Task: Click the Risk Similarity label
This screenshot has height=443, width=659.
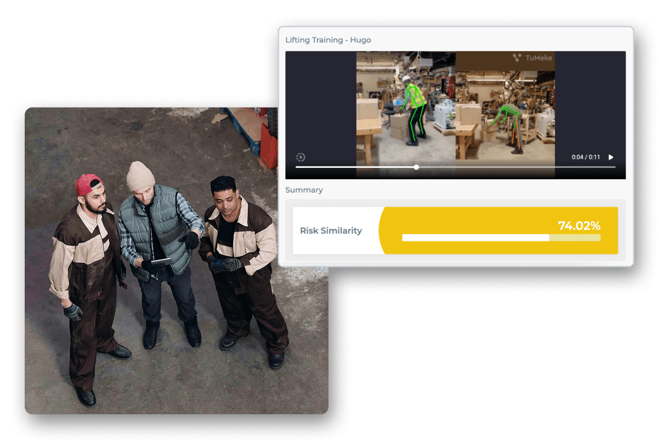Action: [331, 231]
